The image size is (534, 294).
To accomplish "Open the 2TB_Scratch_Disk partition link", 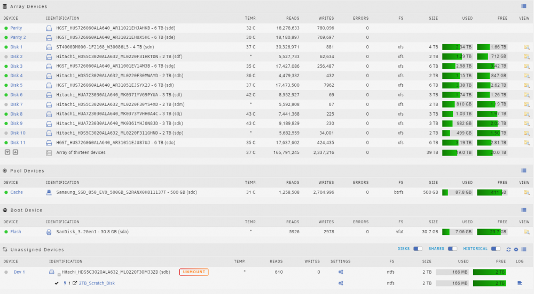I will tap(97, 283).
